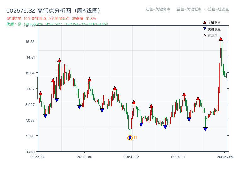Screen dimensions: 252x189
Task: Select the orange T1 circle marker
Action: point(130,137)
